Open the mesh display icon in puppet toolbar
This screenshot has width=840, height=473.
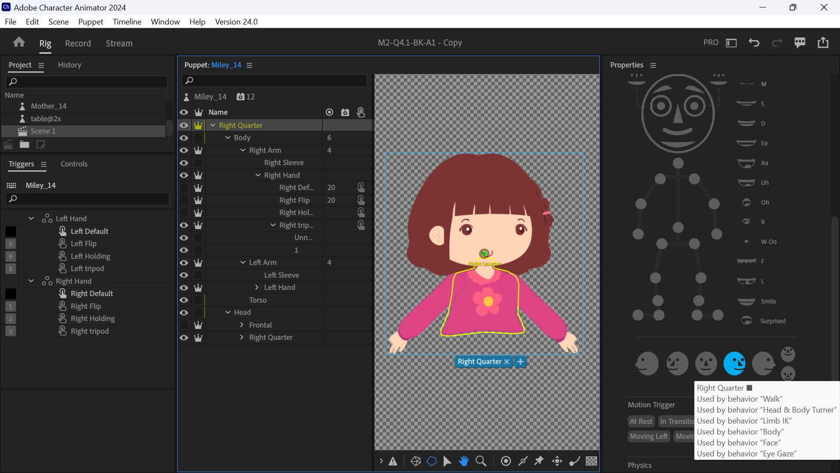(x=415, y=461)
